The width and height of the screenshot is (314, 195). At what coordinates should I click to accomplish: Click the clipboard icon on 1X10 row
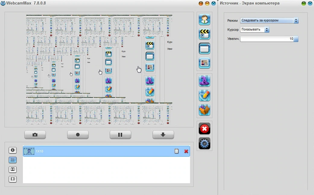(176, 151)
